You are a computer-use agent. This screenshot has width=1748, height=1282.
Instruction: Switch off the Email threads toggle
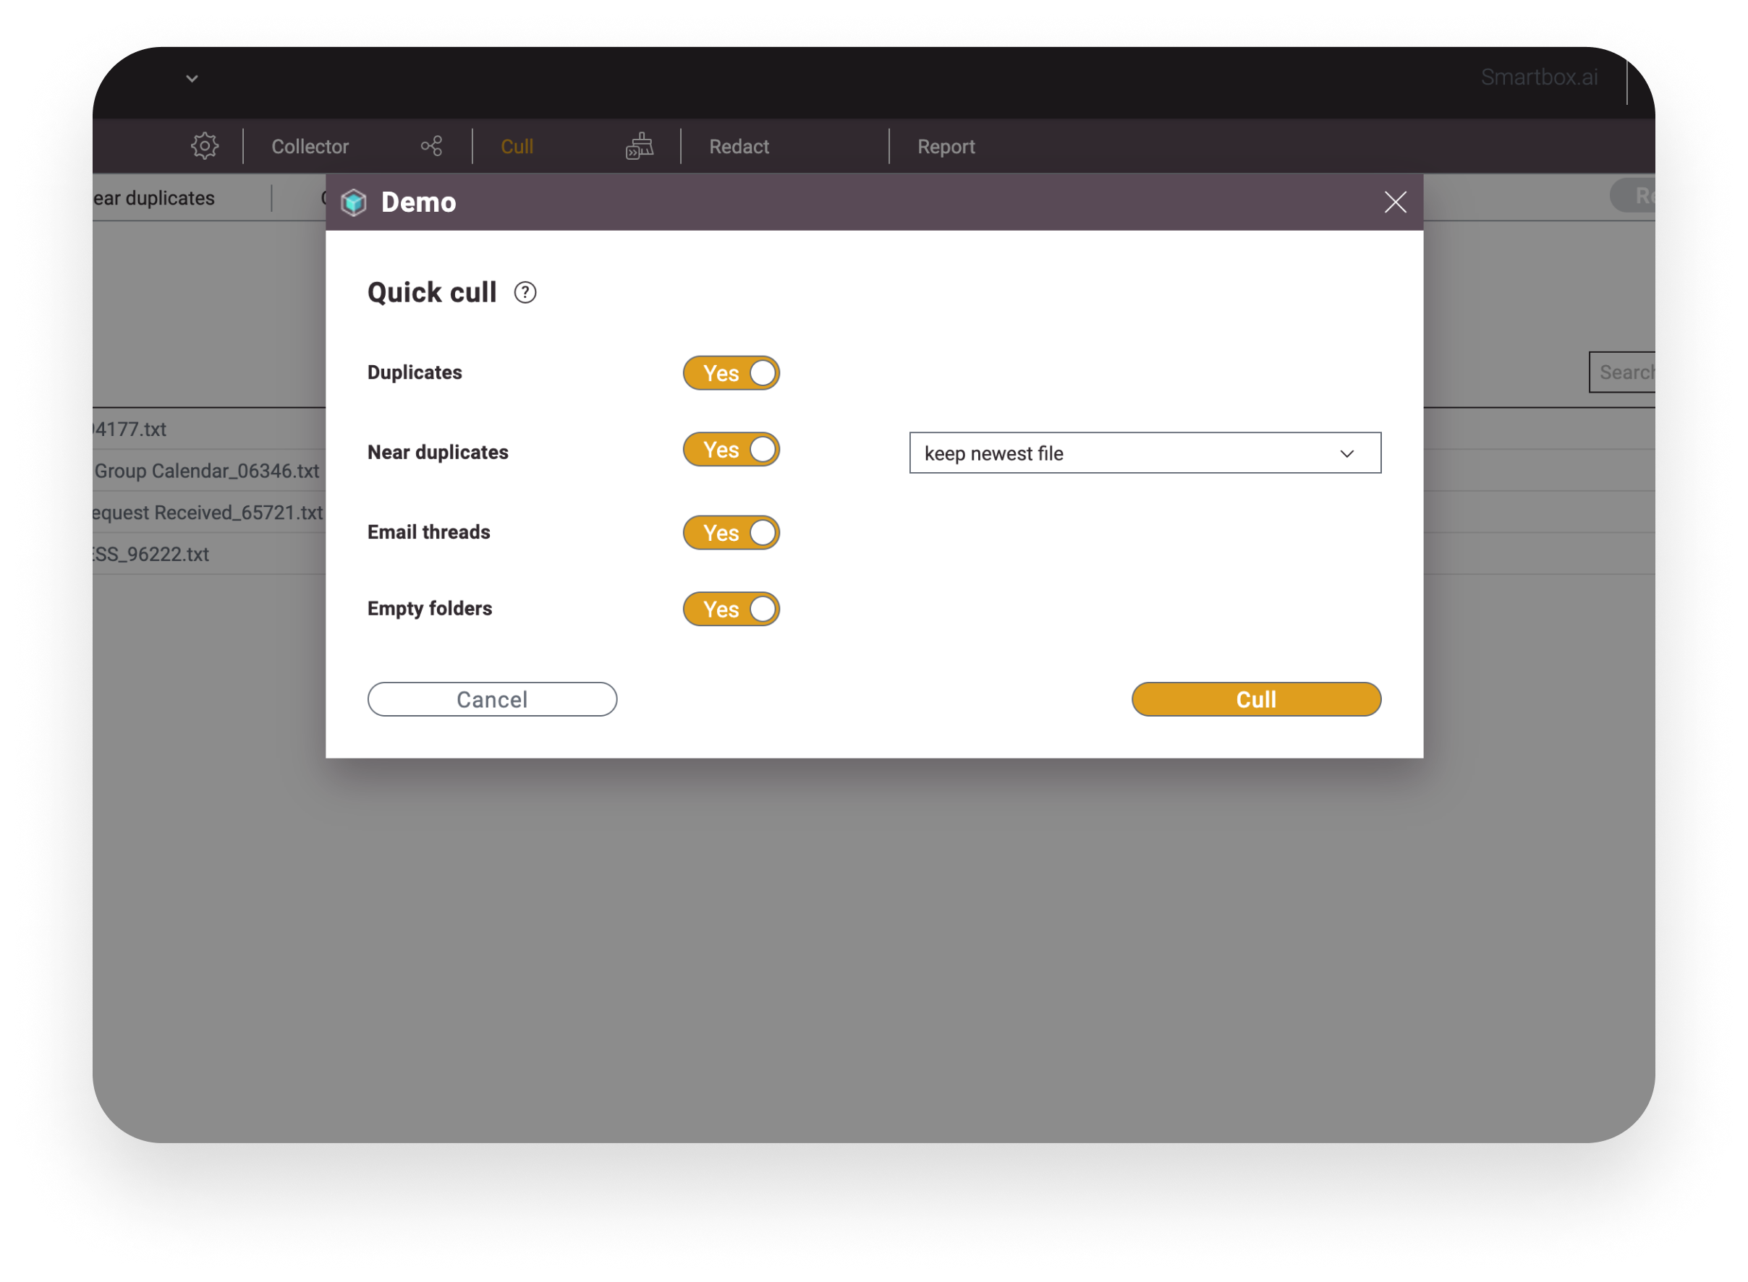pyautogui.click(x=731, y=533)
